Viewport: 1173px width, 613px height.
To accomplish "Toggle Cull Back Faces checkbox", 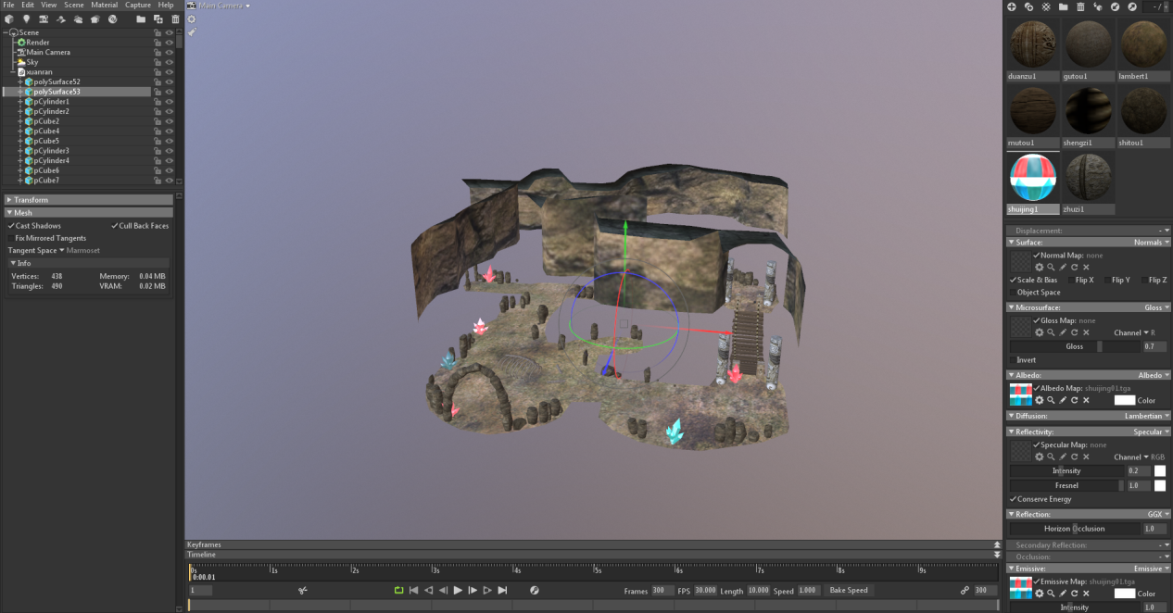I will pyautogui.click(x=115, y=226).
